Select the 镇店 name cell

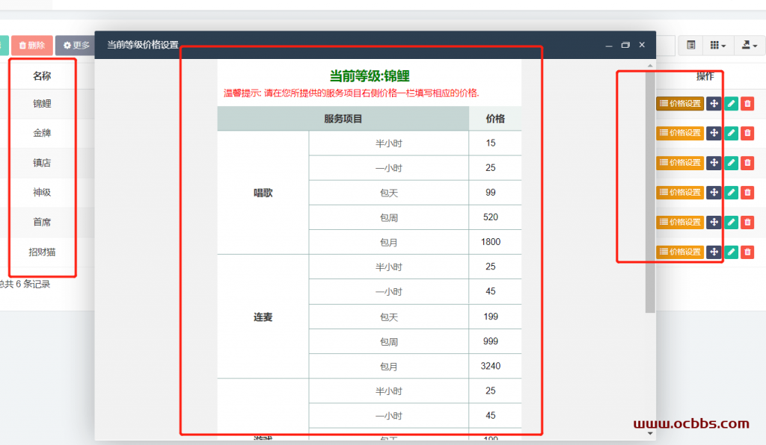tap(42, 162)
